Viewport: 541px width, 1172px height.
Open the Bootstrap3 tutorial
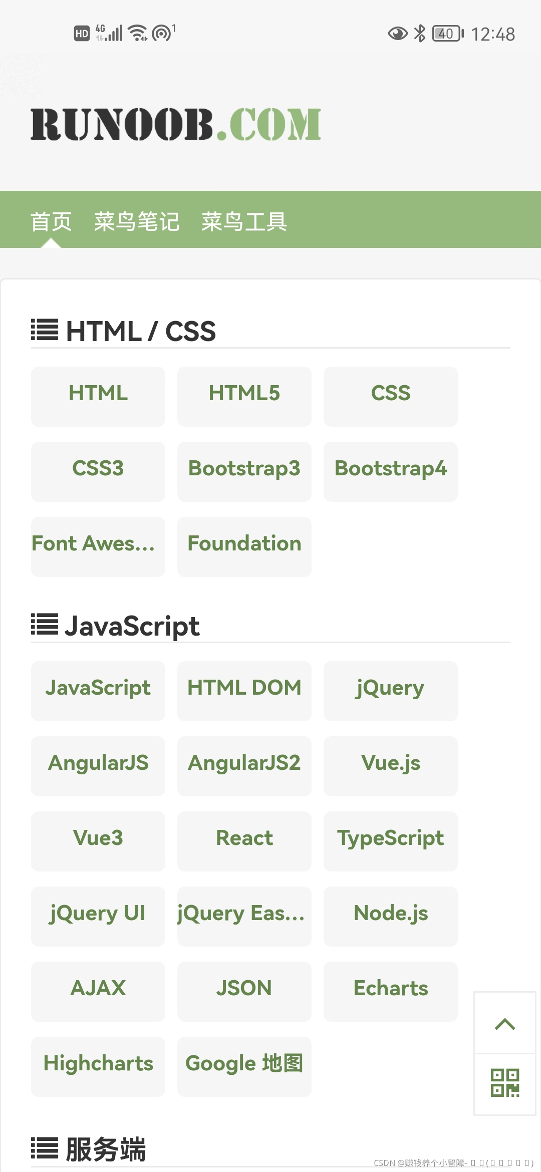pyautogui.click(x=244, y=471)
